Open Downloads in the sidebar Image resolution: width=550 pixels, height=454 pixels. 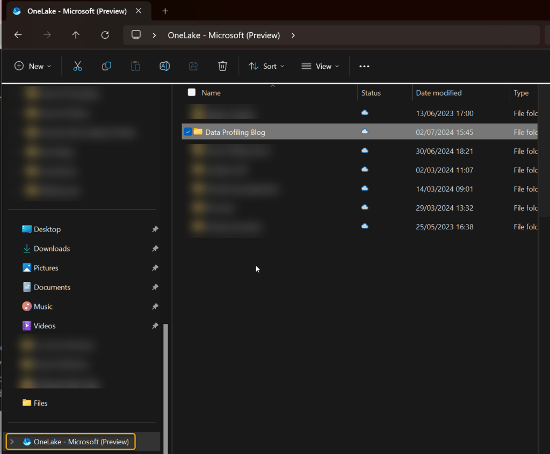[x=52, y=248]
